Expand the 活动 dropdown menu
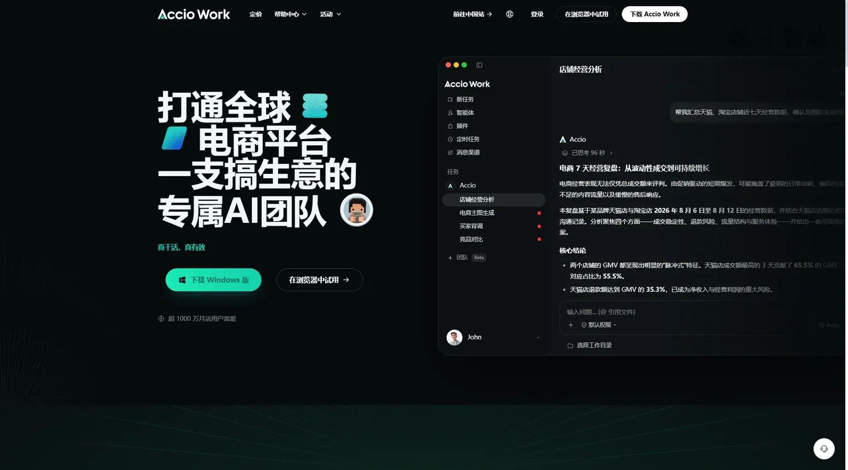Image resolution: width=848 pixels, height=470 pixels. (330, 14)
